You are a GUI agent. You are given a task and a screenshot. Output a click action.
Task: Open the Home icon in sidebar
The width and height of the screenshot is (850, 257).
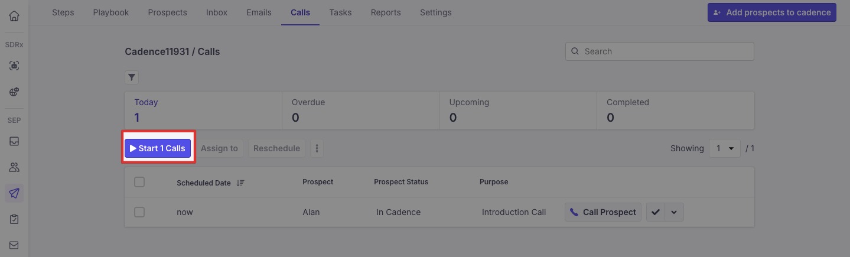(14, 16)
